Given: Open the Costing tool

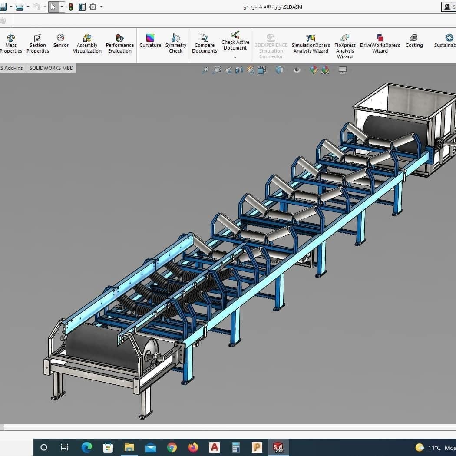Looking at the screenshot, I should (x=414, y=41).
